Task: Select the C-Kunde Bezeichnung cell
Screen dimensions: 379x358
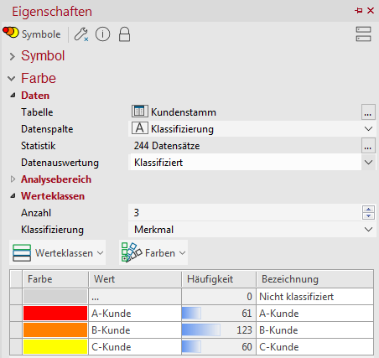Action: 315,347
